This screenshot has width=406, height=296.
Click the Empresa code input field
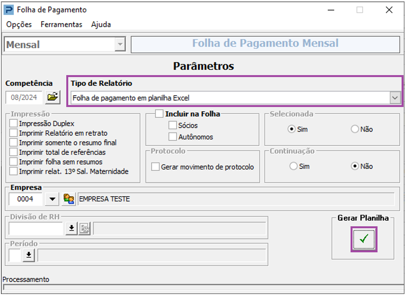tap(26, 199)
